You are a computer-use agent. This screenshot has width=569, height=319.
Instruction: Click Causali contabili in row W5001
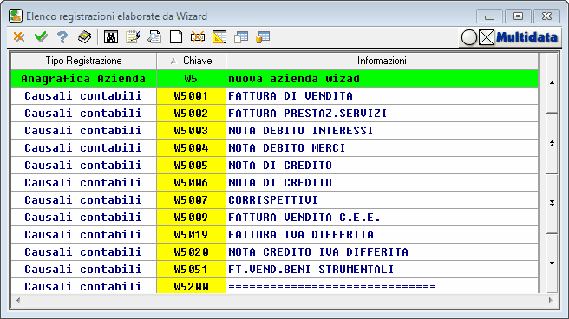pos(83,96)
